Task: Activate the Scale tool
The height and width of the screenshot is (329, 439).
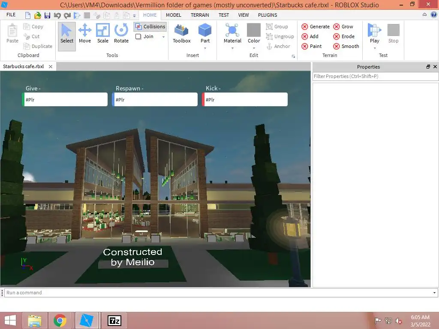Action: coord(103,33)
